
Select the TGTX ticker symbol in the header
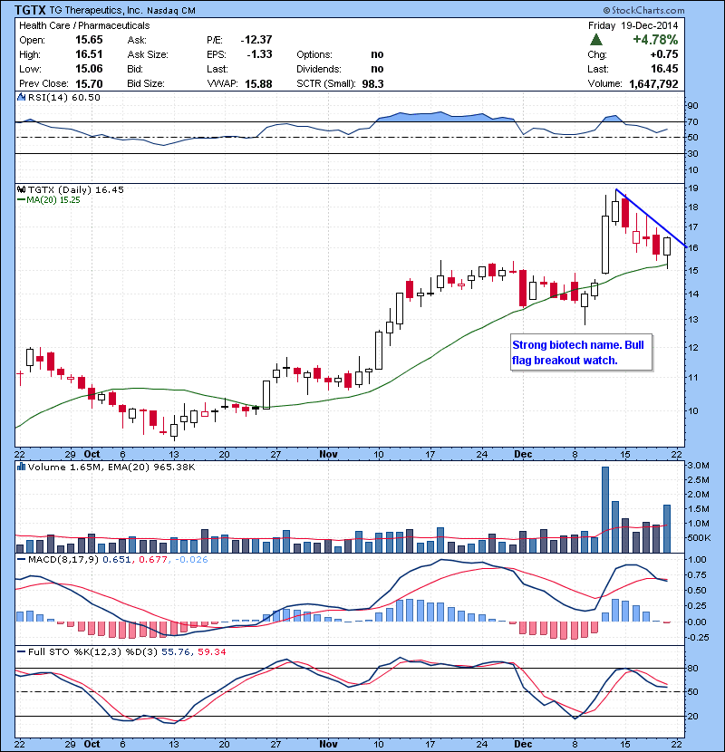tap(30, 10)
